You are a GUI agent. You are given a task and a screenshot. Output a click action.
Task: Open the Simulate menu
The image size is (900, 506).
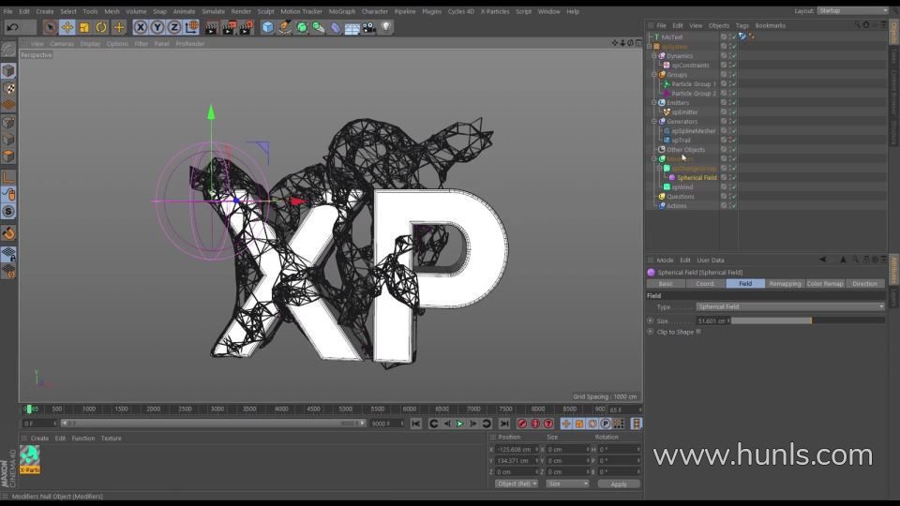pyautogui.click(x=213, y=11)
